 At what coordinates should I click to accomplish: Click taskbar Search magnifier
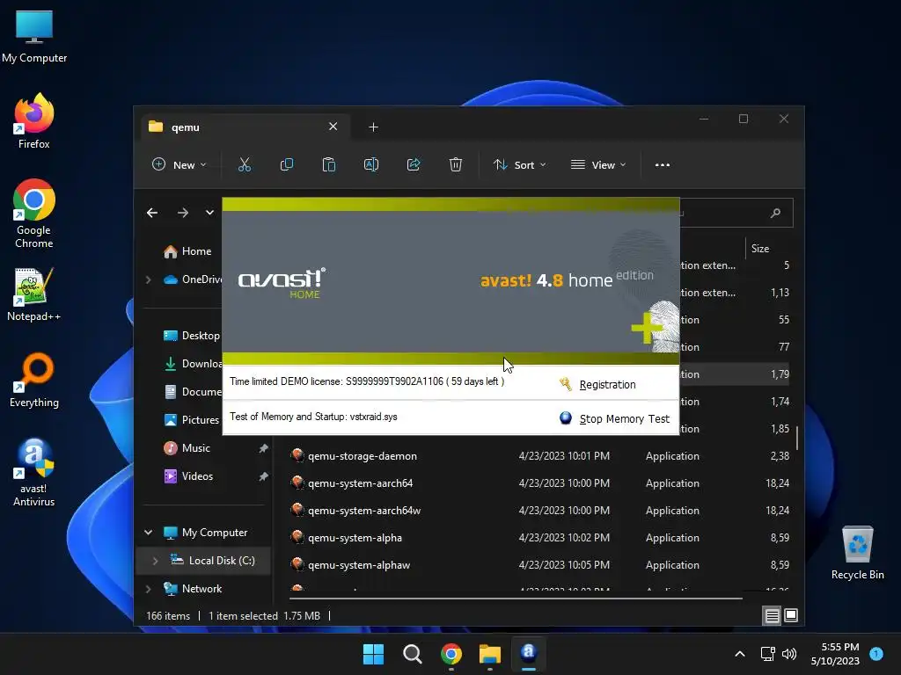[x=413, y=654]
